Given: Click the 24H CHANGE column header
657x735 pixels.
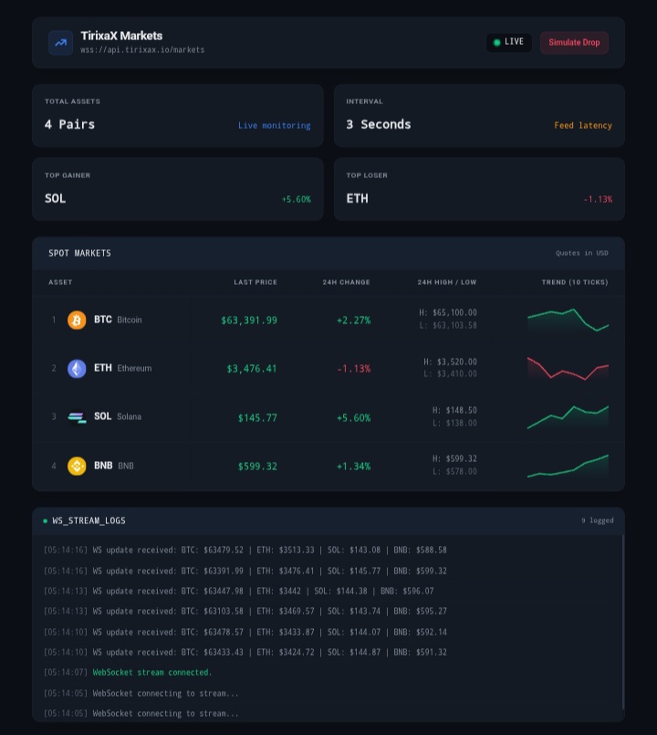Looking at the screenshot, I should pos(347,282).
